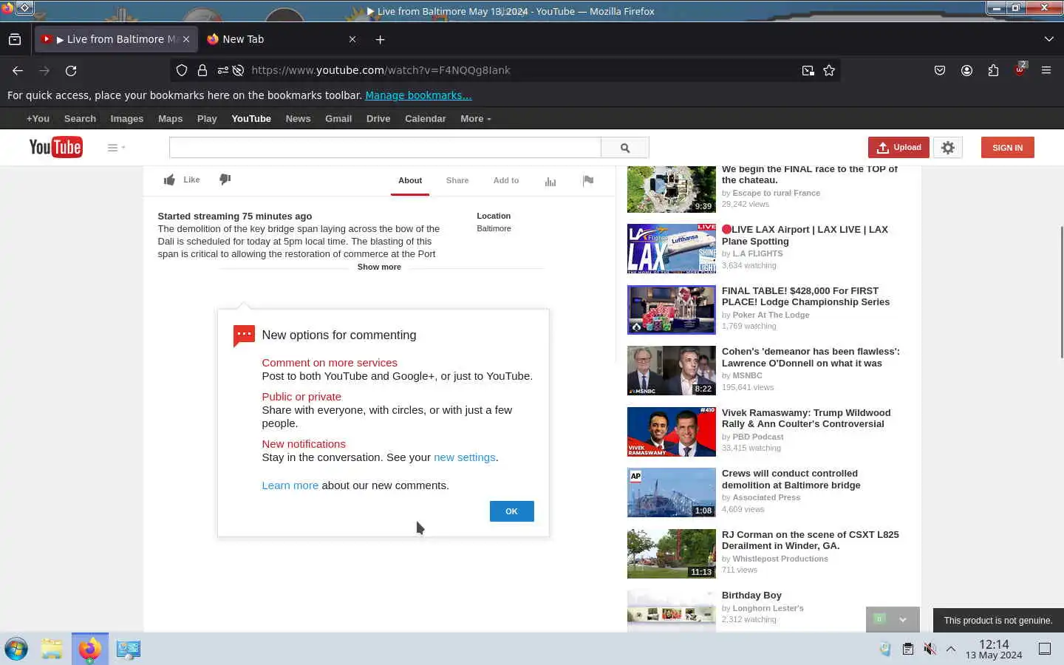Open Maps in the Google bar
This screenshot has height=665, width=1064.
click(170, 119)
